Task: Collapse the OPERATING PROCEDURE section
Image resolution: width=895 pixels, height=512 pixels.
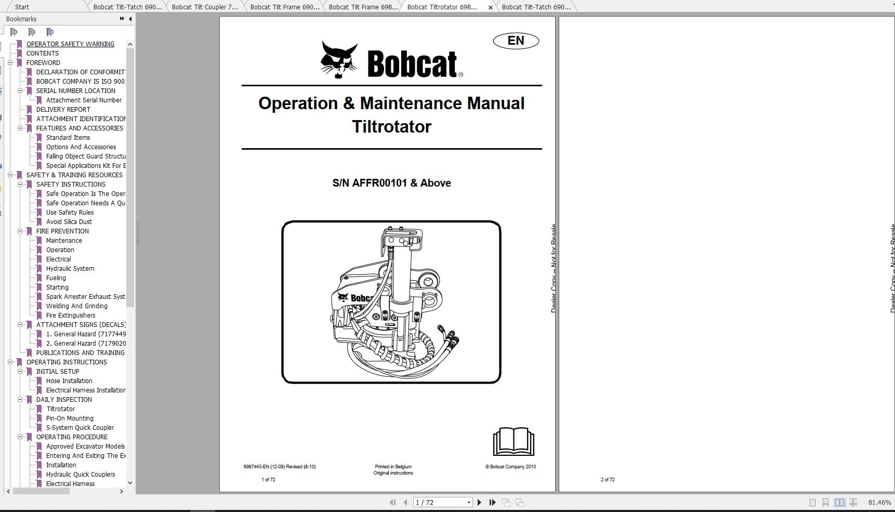Action: pyautogui.click(x=20, y=437)
